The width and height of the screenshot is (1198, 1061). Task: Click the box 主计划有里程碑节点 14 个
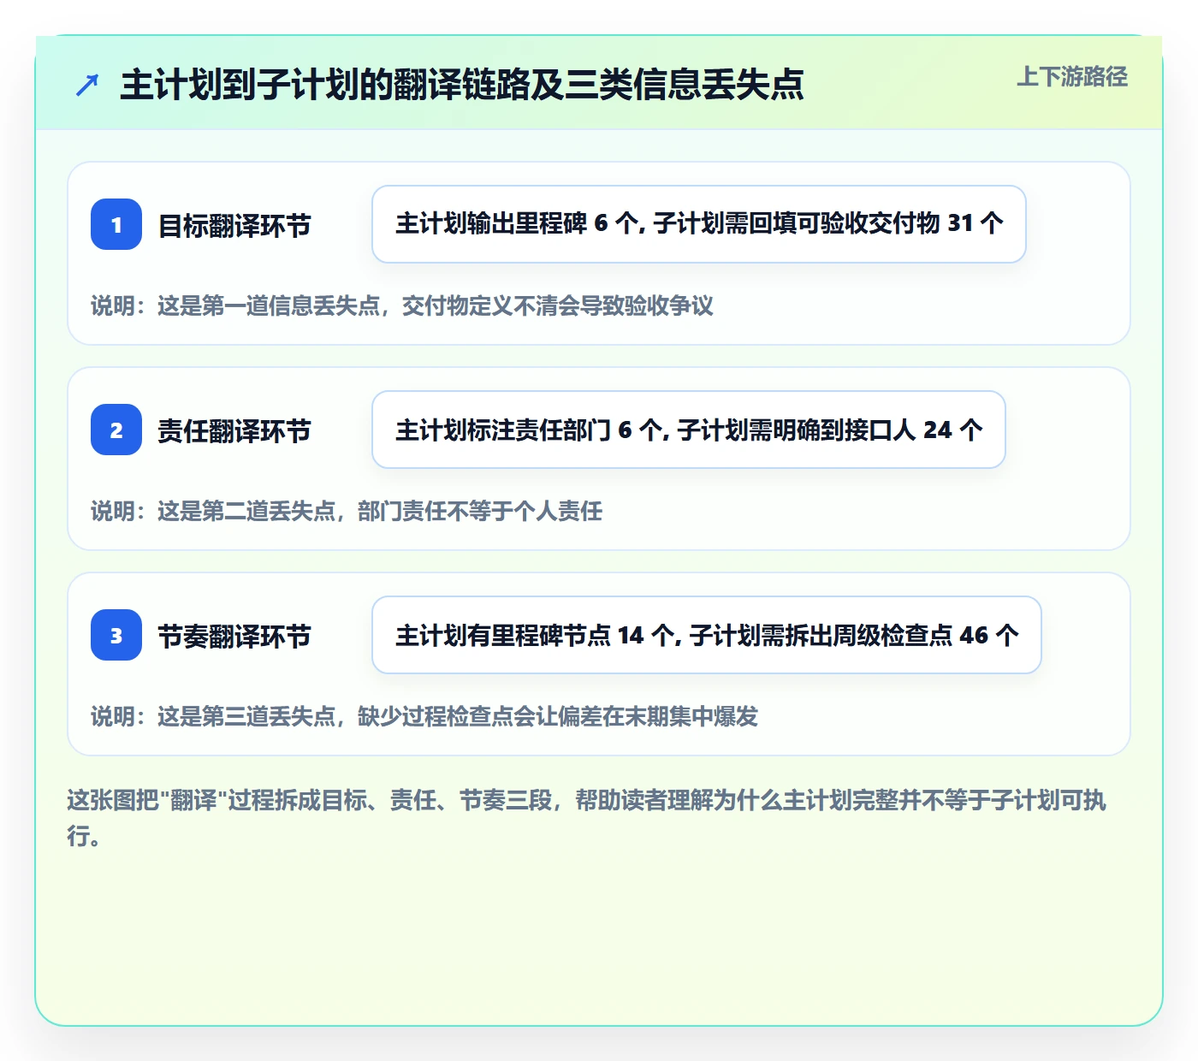coord(707,635)
